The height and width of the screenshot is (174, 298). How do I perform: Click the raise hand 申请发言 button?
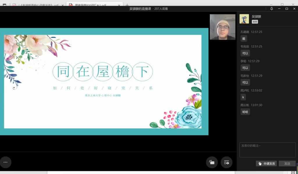tap(266, 164)
